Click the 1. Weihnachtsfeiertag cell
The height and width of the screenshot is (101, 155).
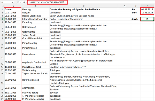(36, 96)
